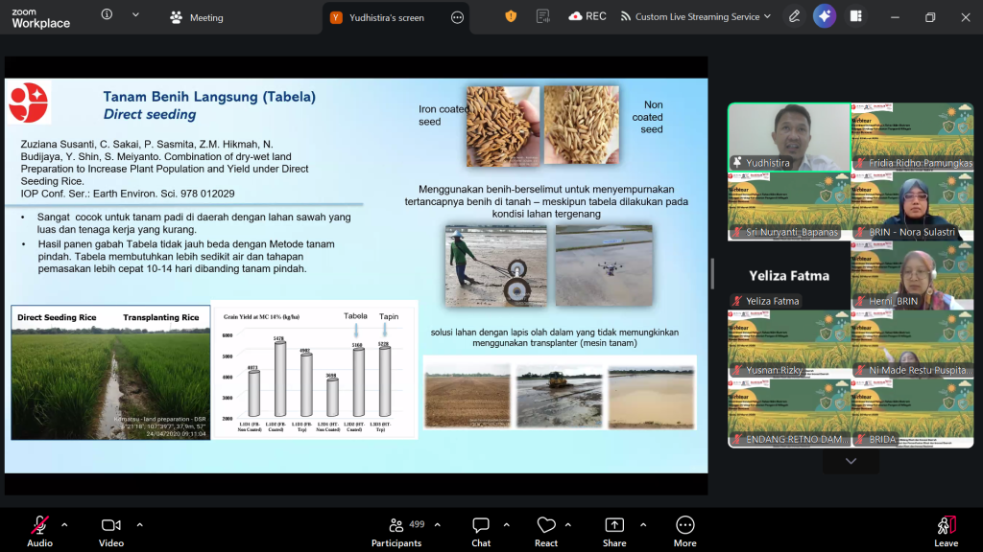
Task: Open the annotate pencil tool
Action: pos(794,17)
